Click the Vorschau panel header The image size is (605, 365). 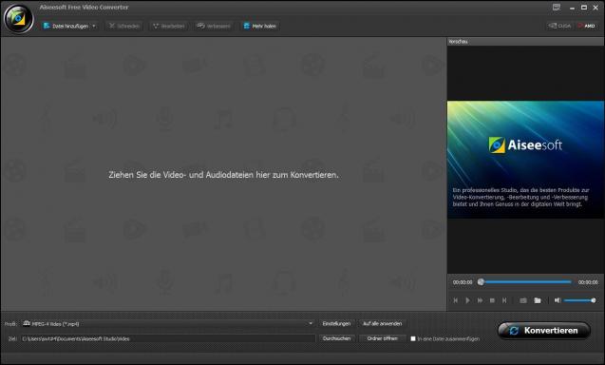[x=525, y=41]
